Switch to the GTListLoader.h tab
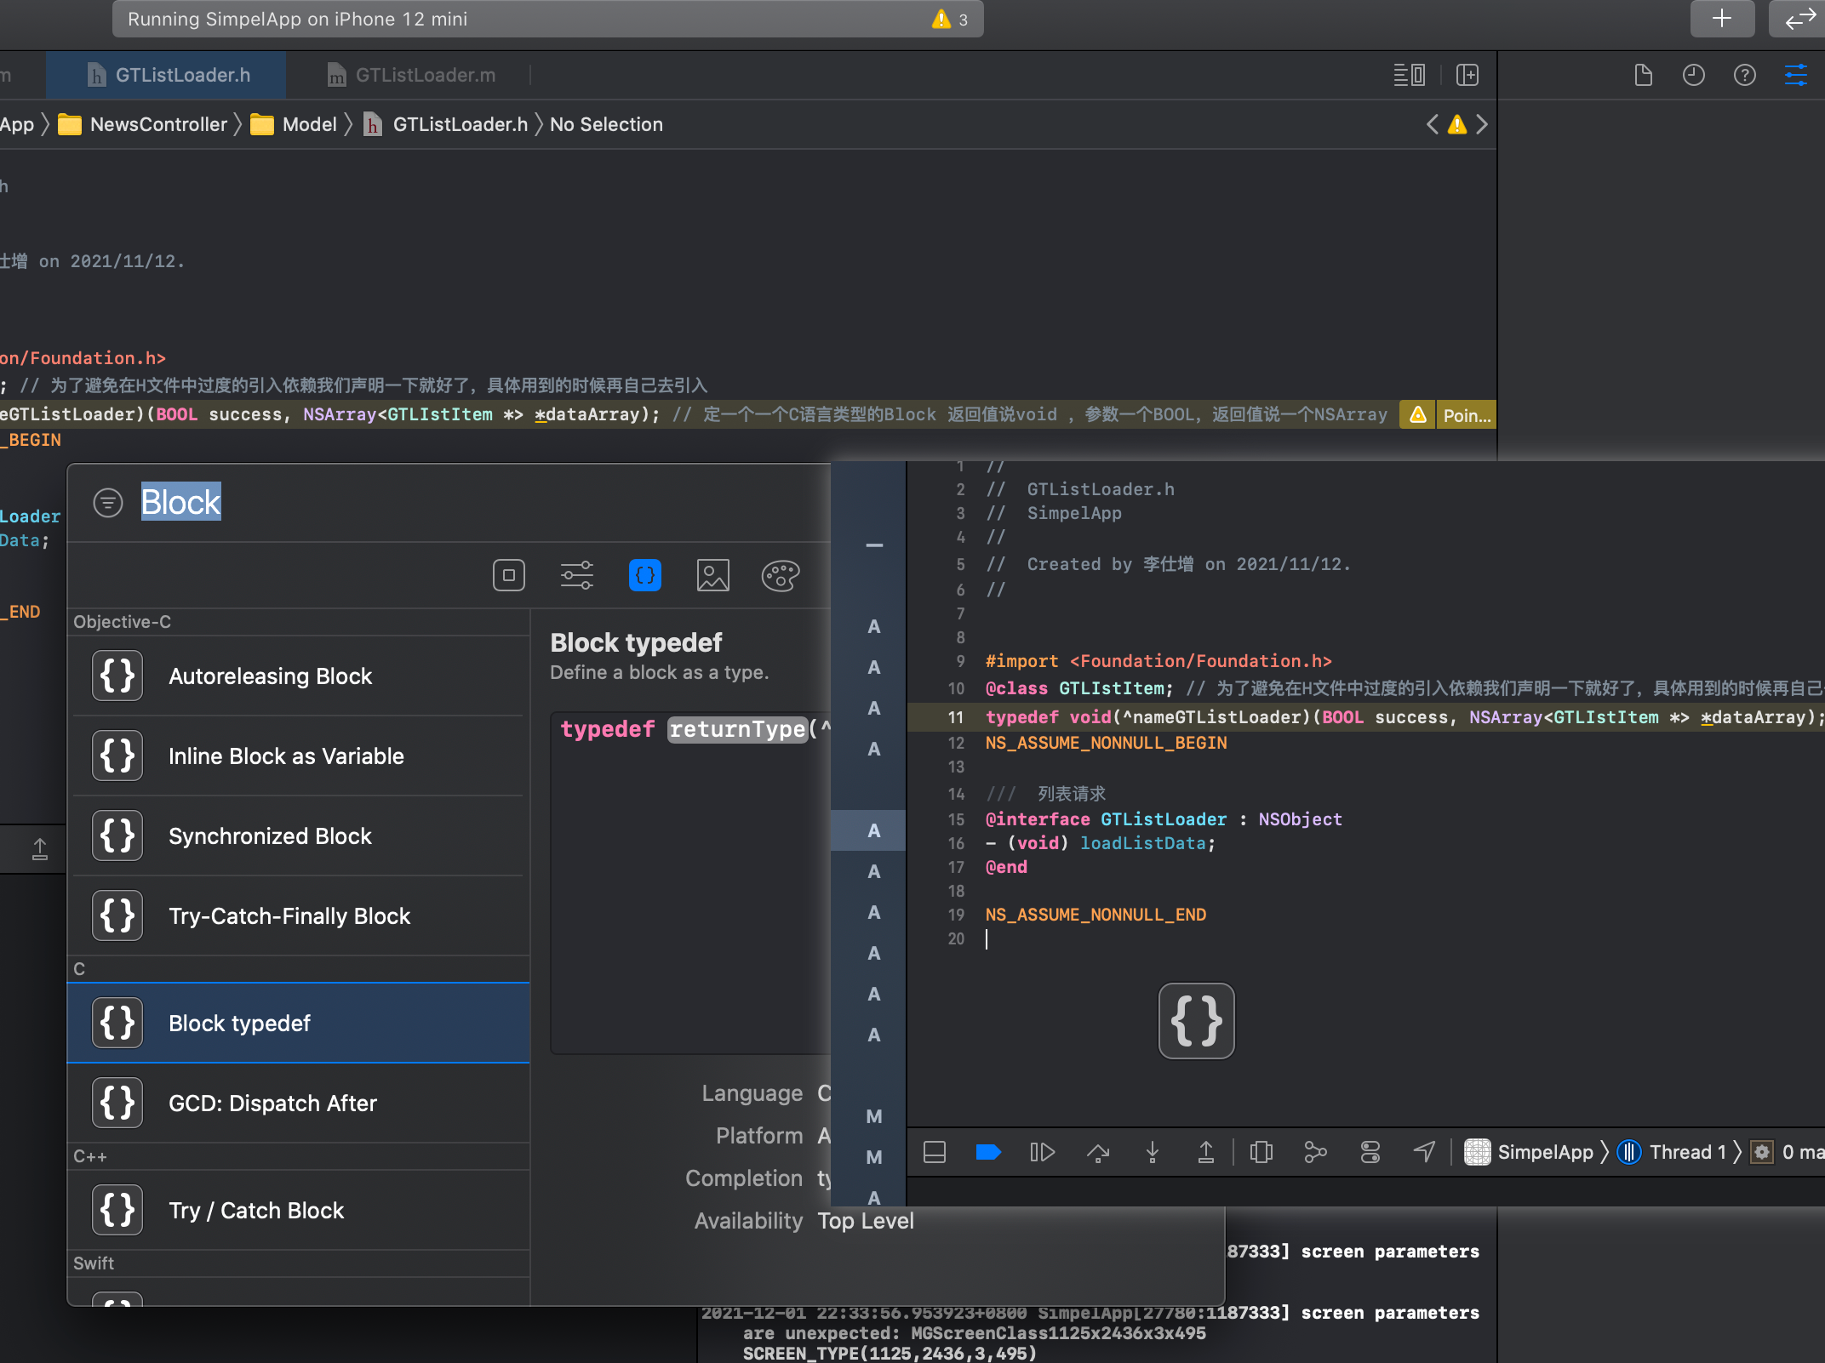Image resolution: width=1825 pixels, height=1363 pixels. click(x=182, y=75)
